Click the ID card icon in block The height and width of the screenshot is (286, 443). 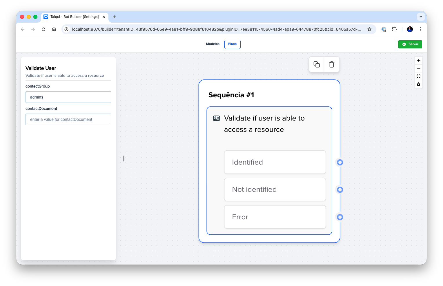pyautogui.click(x=216, y=118)
